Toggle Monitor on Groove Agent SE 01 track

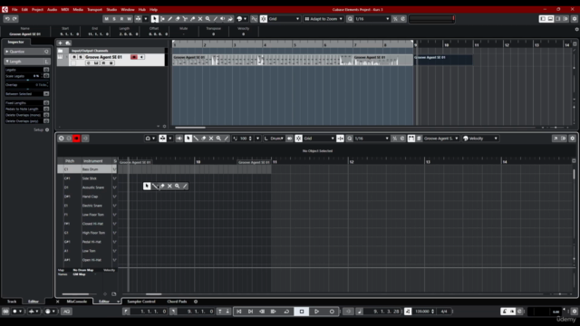pyautogui.click(x=141, y=57)
